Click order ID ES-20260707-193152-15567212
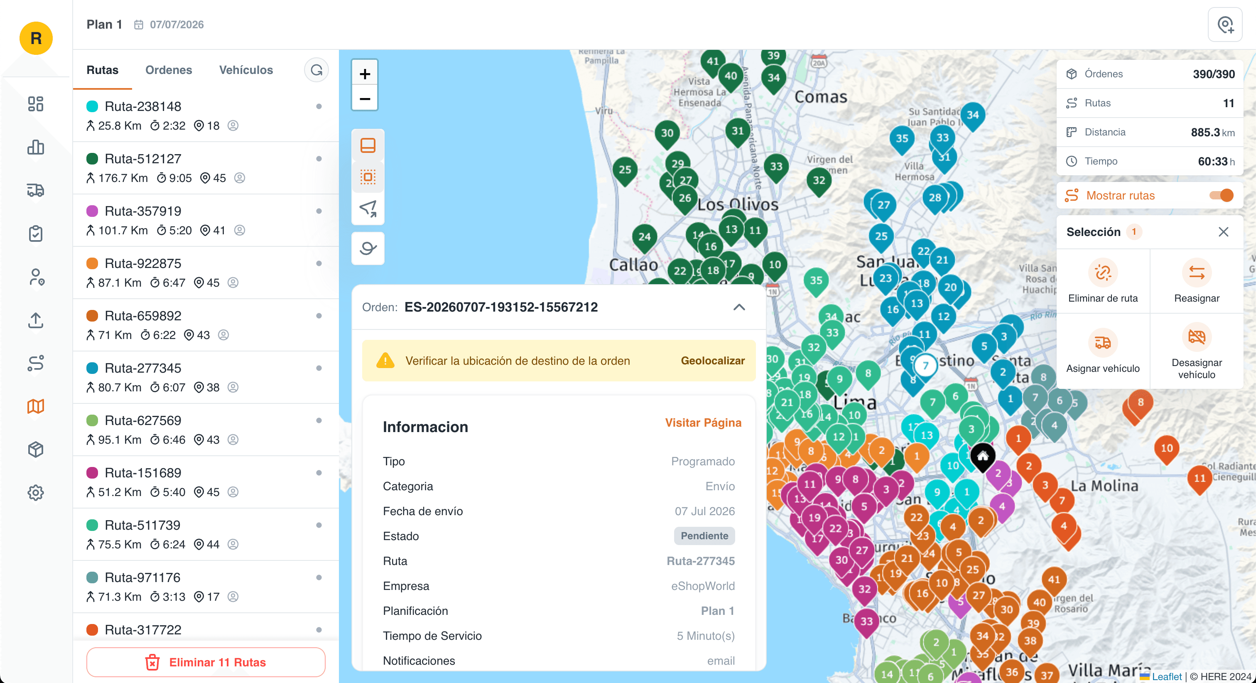The width and height of the screenshot is (1256, 683). click(x=501, y=307)
